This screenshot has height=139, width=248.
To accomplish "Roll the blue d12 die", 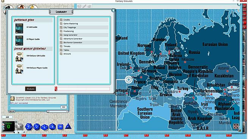I will 37,126.
